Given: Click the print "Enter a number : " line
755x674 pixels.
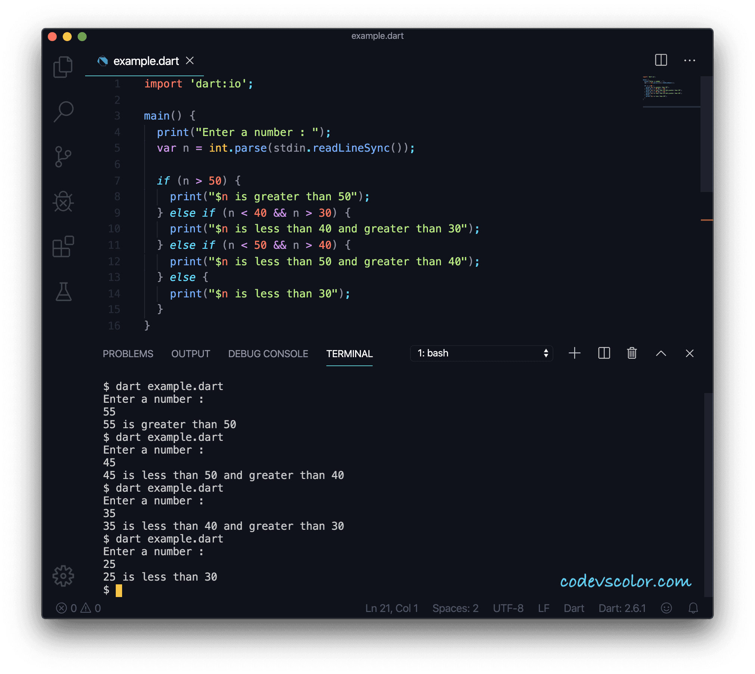Looking at the screenshot, I should coord(244,132).
